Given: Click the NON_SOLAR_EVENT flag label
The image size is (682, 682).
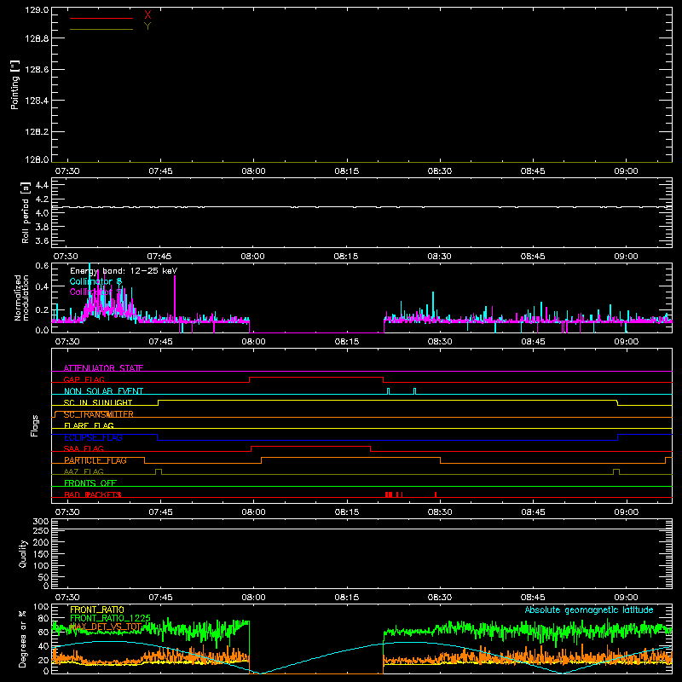Looking at the screenshot, I should pyautogui.click(x=103, y=391).
